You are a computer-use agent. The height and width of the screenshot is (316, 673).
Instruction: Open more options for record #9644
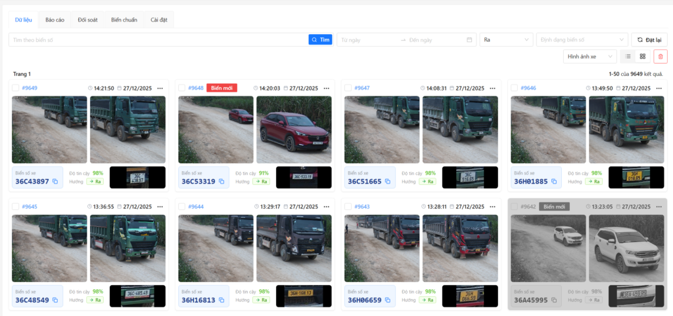[327, 207]
